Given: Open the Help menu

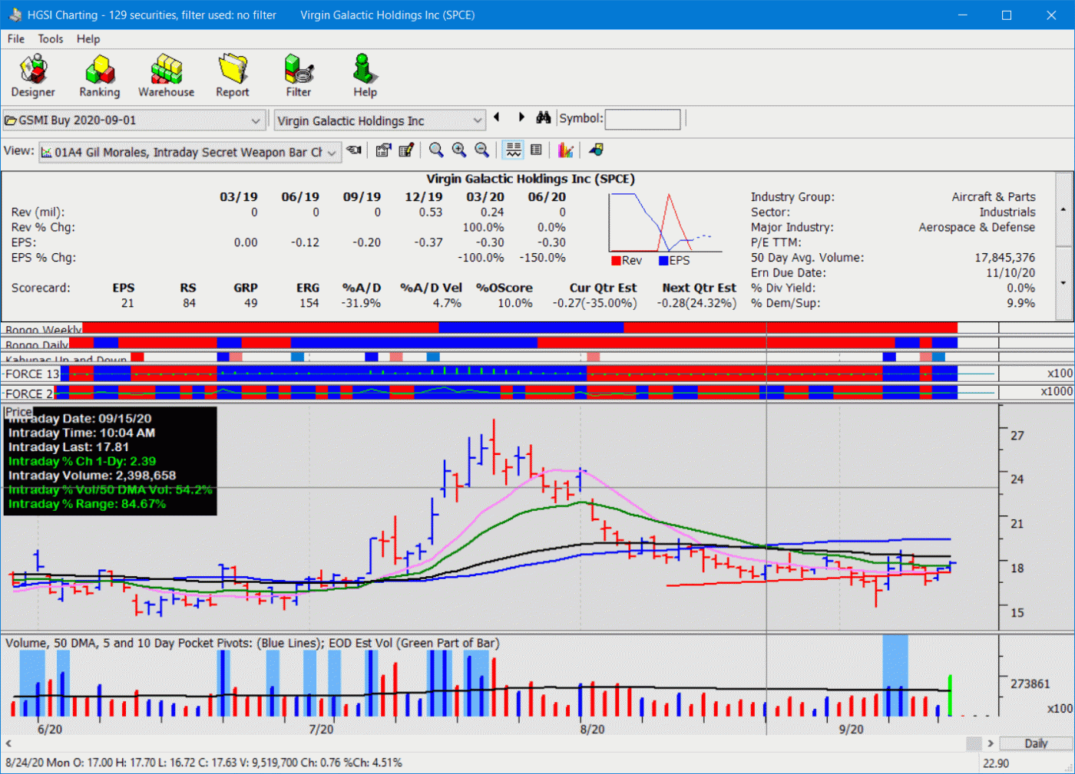Looking at the screenshot, I should pyautogui.click(x=88, y=39).
